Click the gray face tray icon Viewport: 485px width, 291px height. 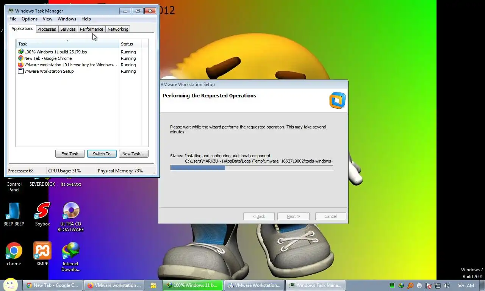(x=419, y=286)
